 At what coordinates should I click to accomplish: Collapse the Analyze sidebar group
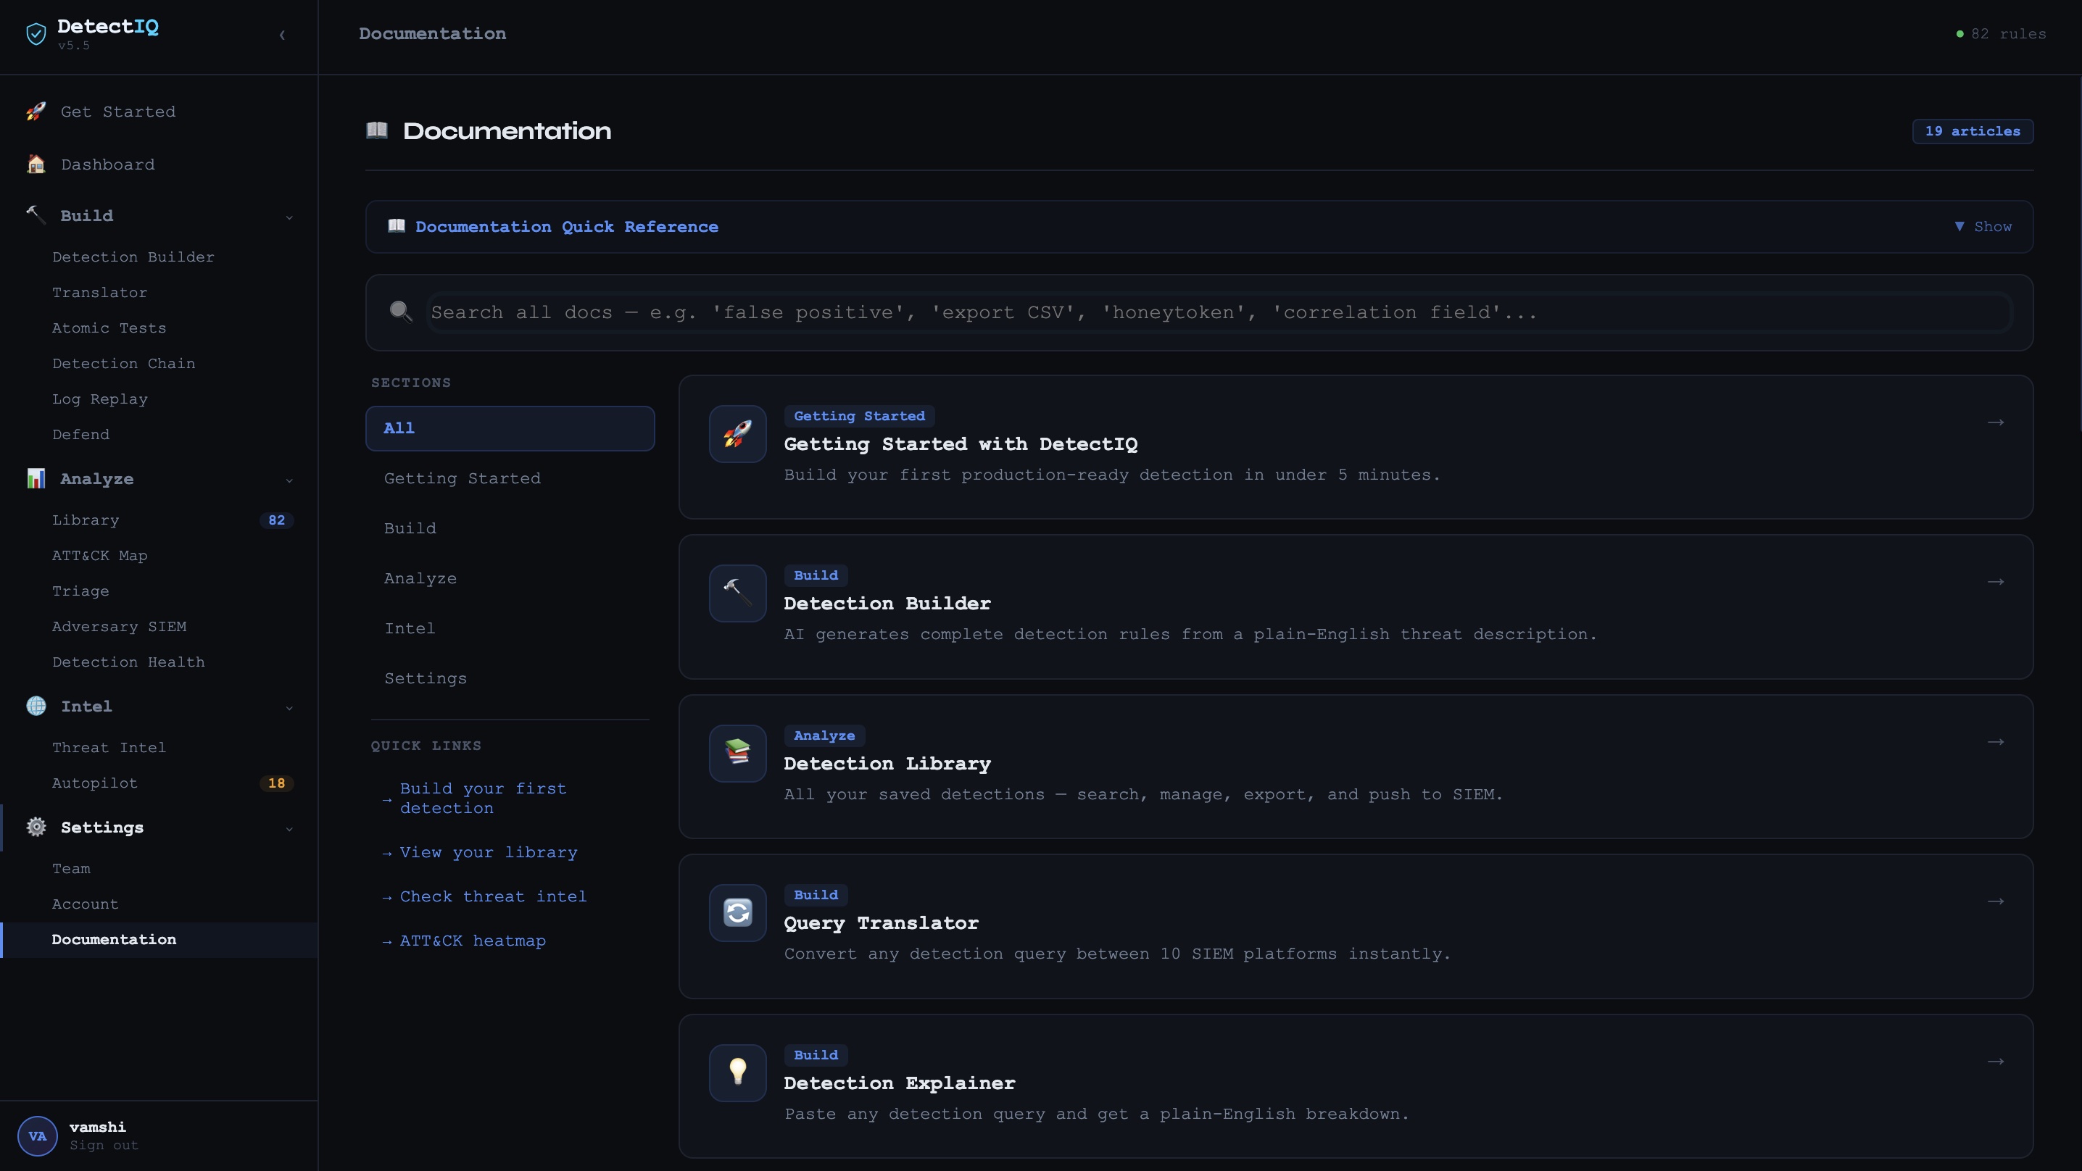tap(289, 480)
